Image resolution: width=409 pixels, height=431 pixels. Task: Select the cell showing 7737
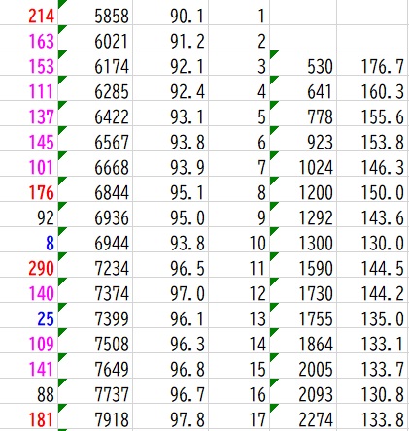click(x=95, y=391)
